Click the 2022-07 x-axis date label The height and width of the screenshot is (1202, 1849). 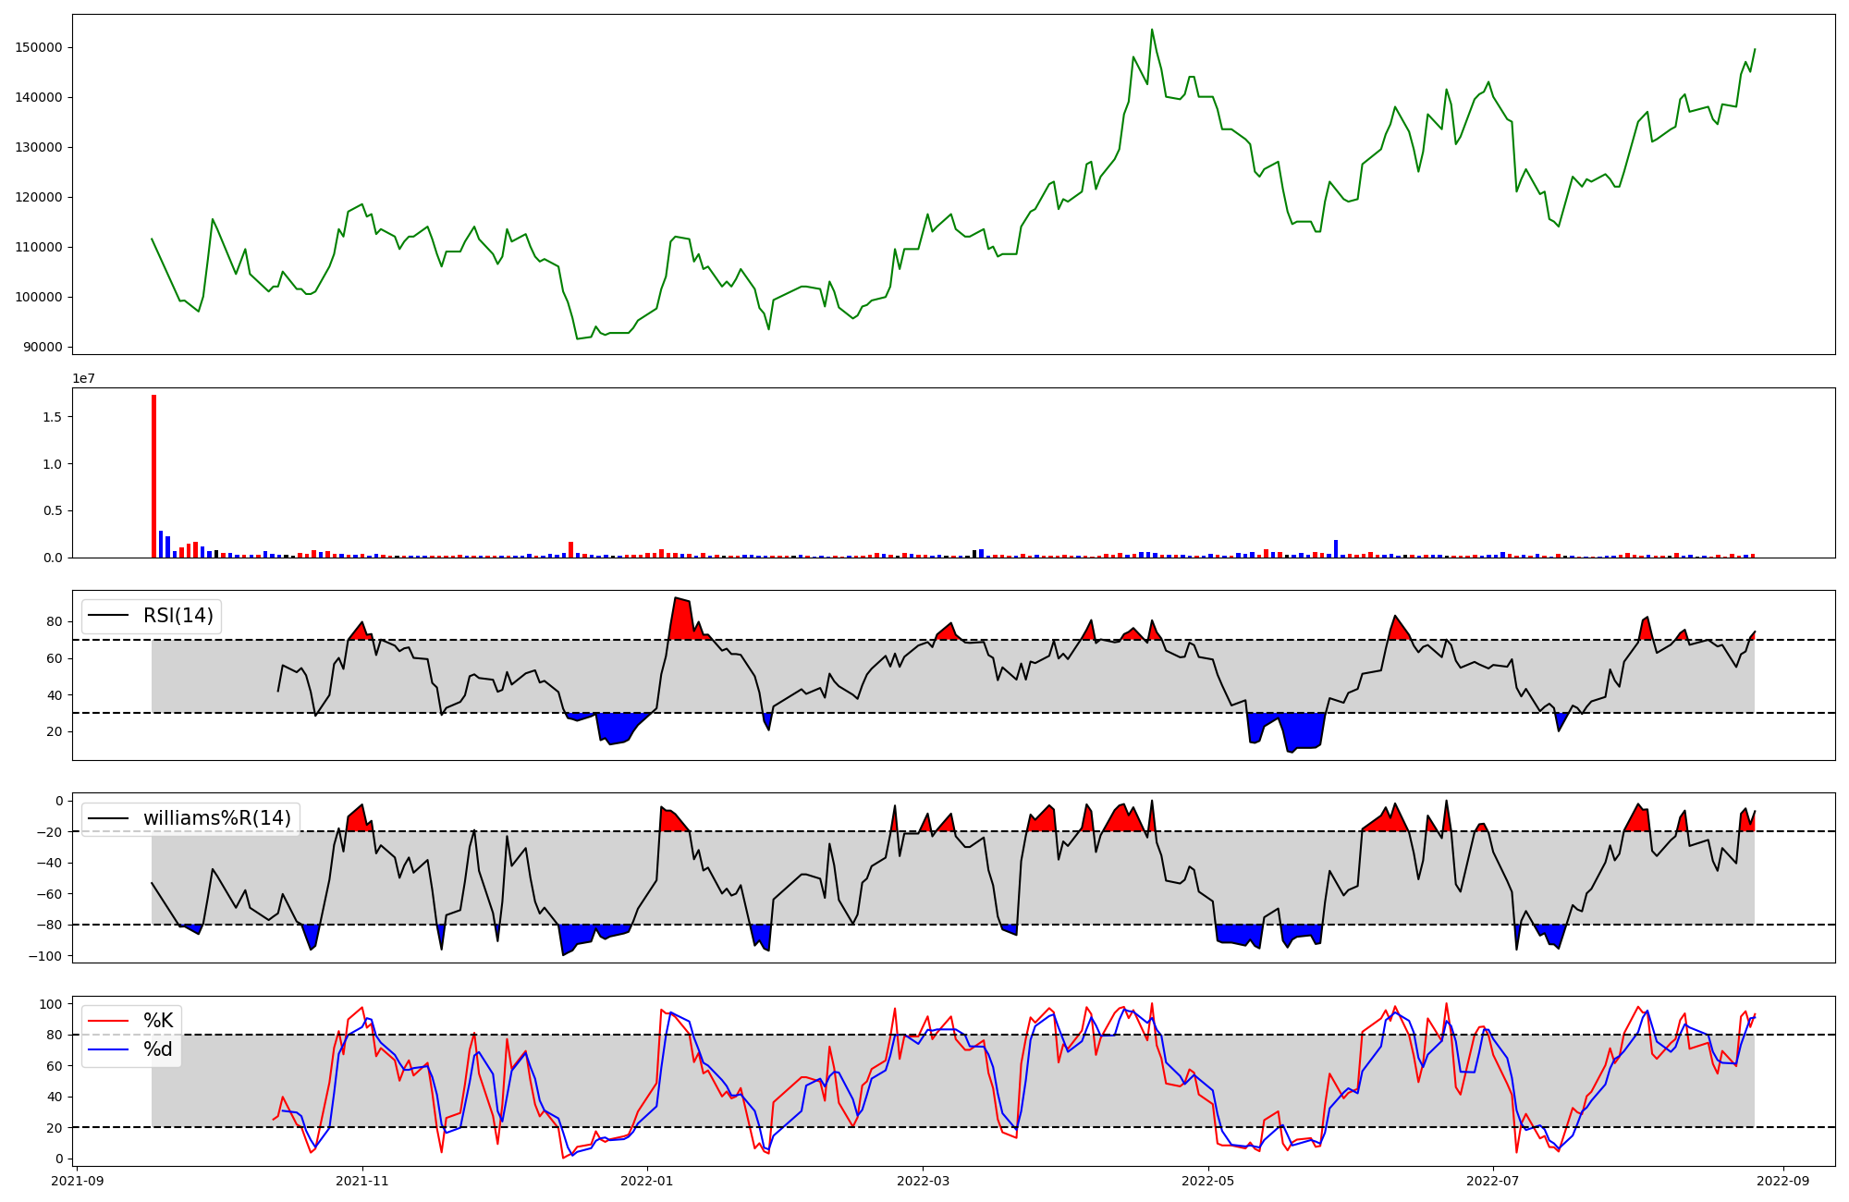pos(1493,1181)
